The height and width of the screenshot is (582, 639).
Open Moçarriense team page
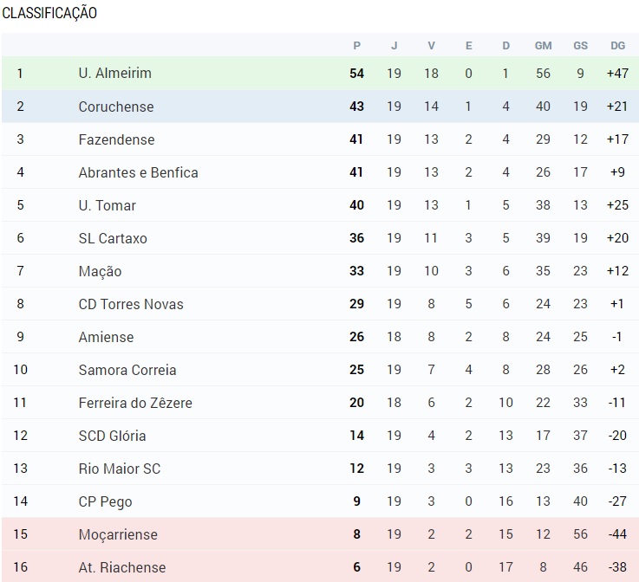click(x=118, y=534)
